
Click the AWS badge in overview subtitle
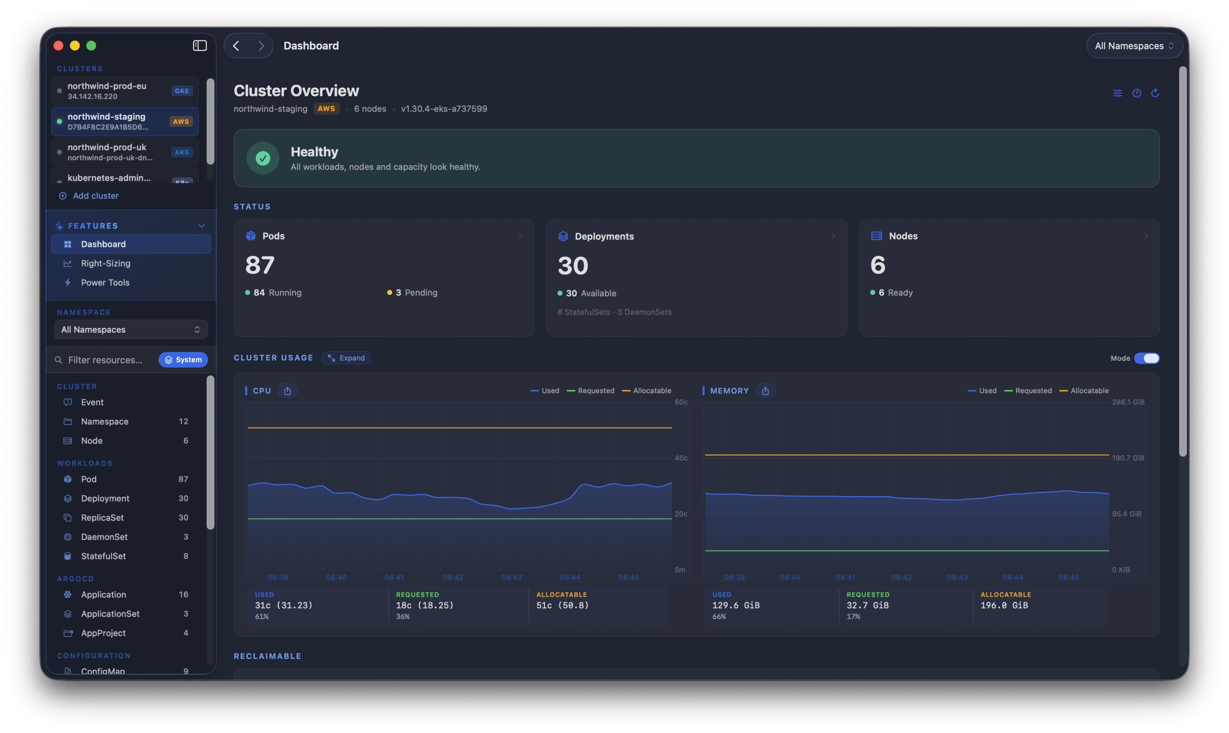(326, 109)
